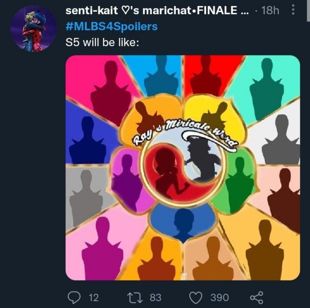
Task: Click the 83 retweets count
Action: [155, 298]
